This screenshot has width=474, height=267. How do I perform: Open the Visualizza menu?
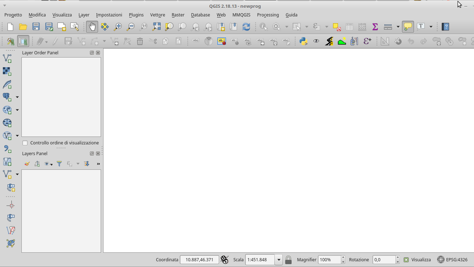click(x=62, y=15)
